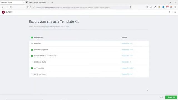This screenshot has height=100, width=178.
Task: Switch to the Elementor Export tab
Action: [13, 2]
